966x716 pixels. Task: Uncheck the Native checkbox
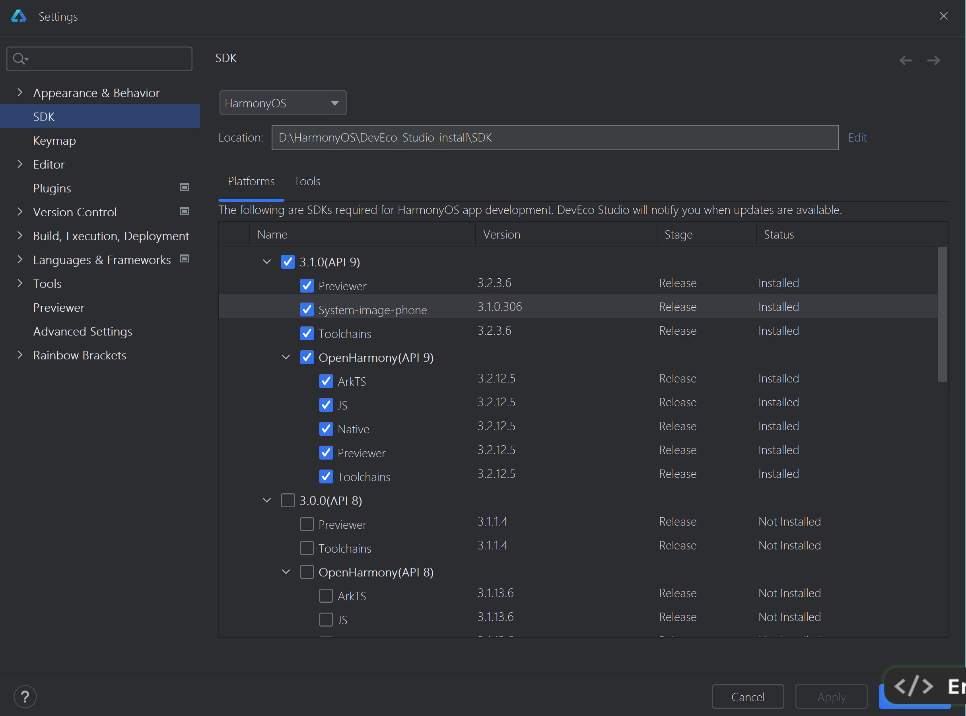pos(326,429)
